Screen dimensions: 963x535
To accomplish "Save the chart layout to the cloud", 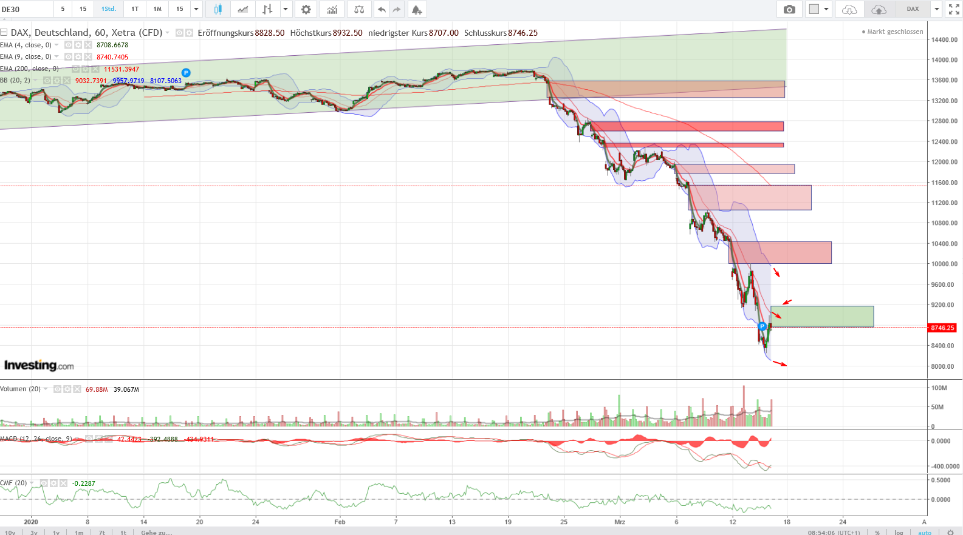I will pyautogui.click(x=879, y=9).
